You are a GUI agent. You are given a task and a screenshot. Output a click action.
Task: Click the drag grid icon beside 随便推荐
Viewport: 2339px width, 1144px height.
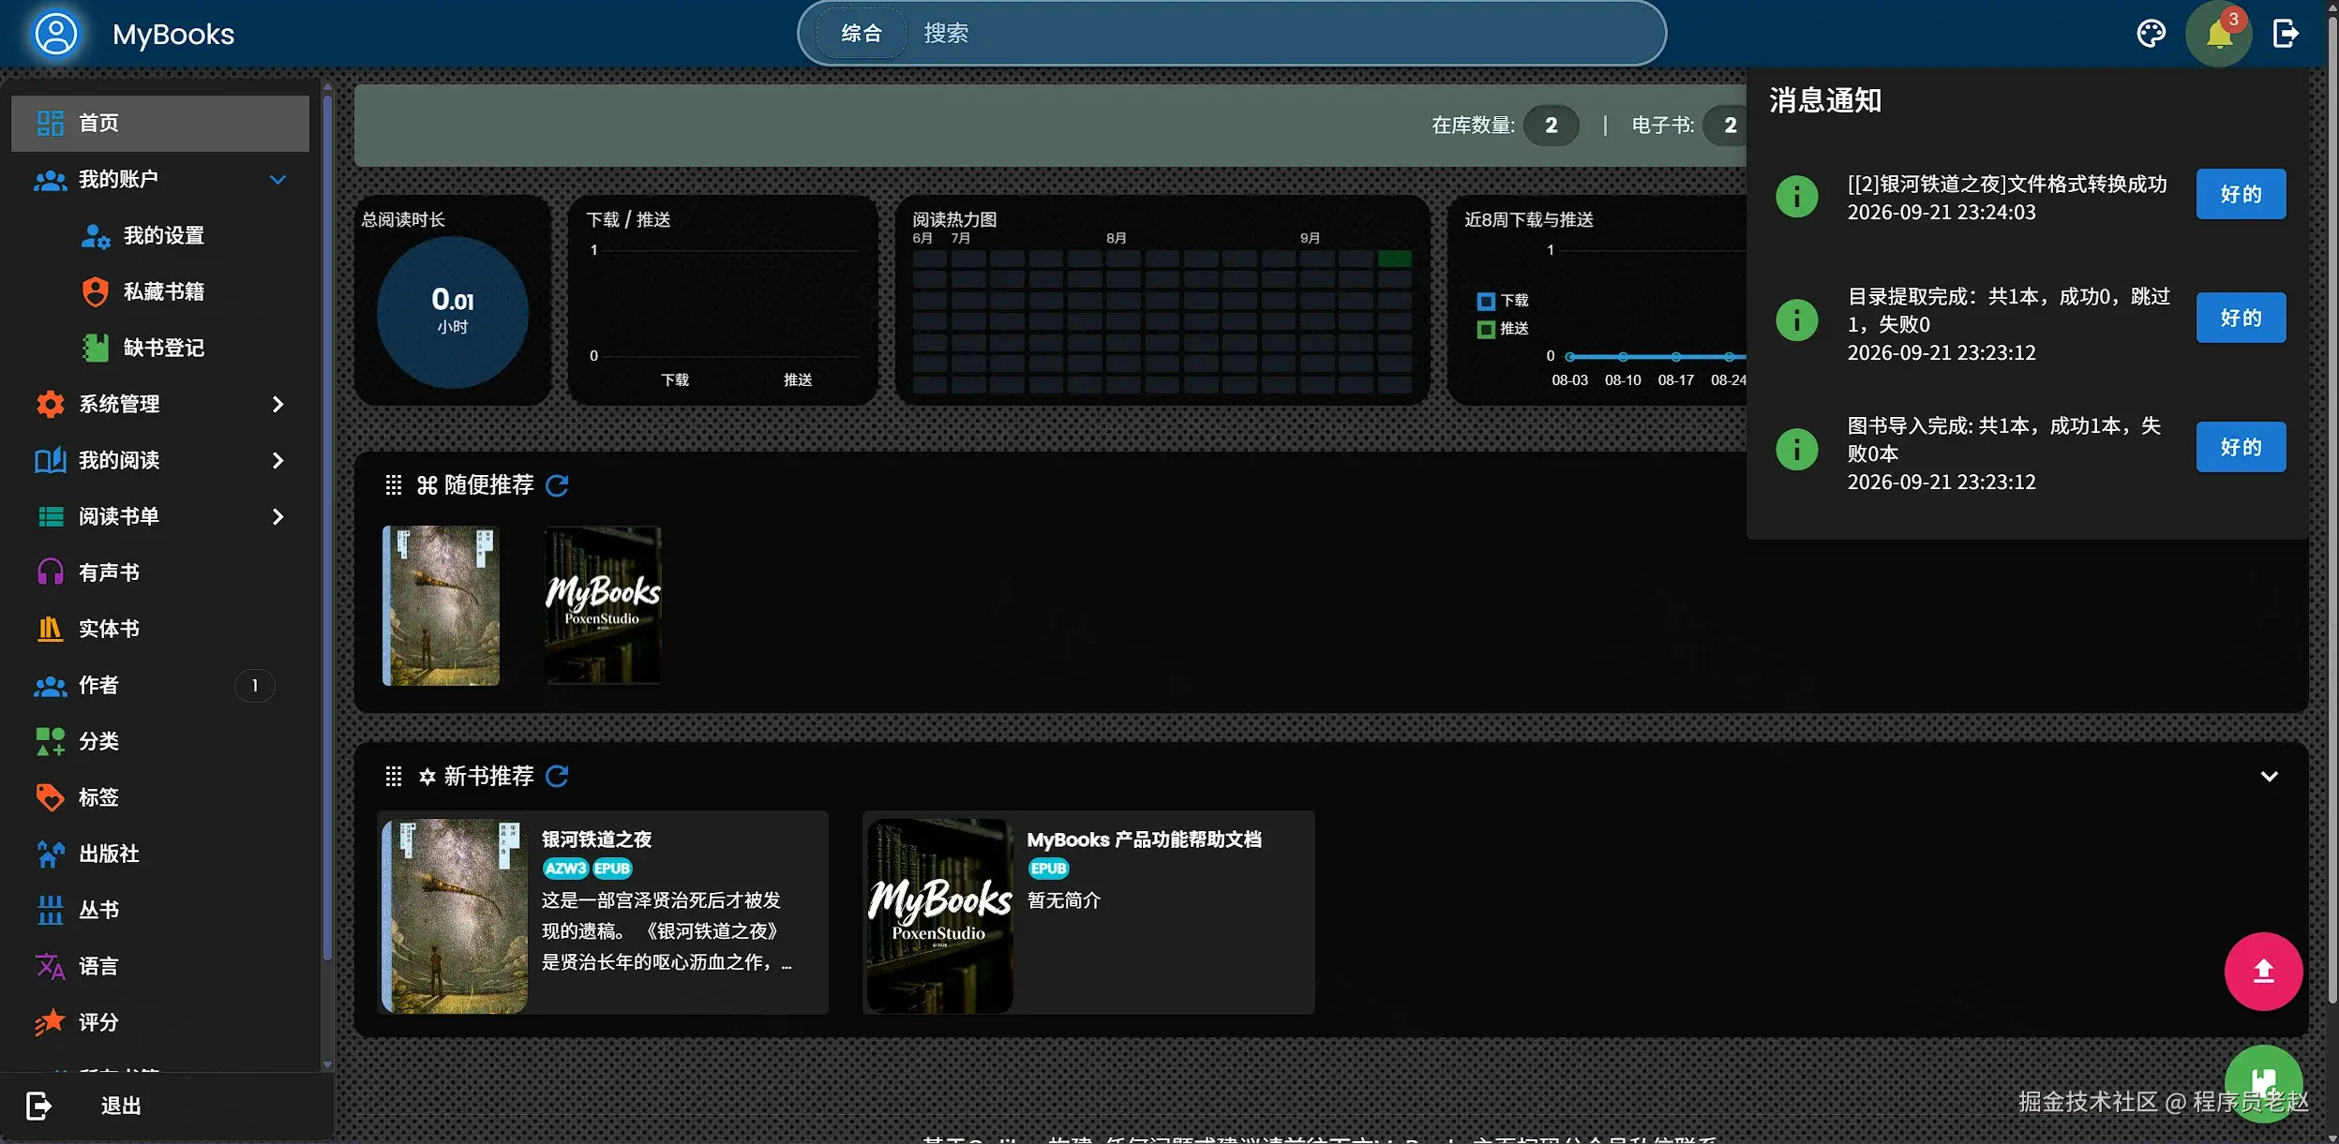(394, 485)
